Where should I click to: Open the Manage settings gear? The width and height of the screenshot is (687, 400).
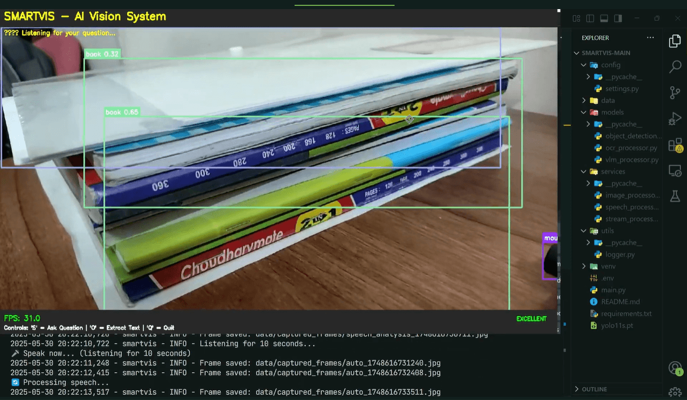click(675, 391)
